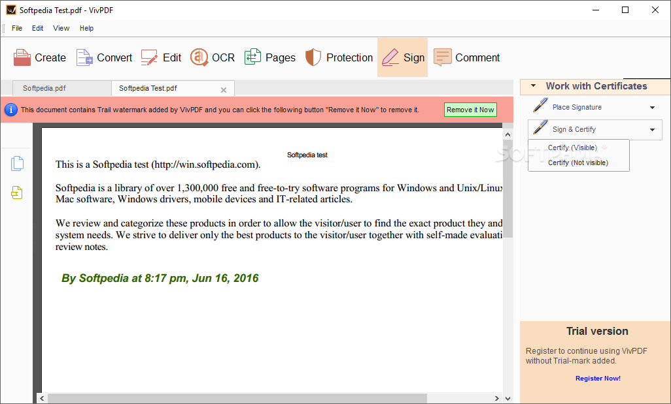Click the horizontal scrollbar right arrow
This screenshot has height=404, width=671.
click(496, 398)
